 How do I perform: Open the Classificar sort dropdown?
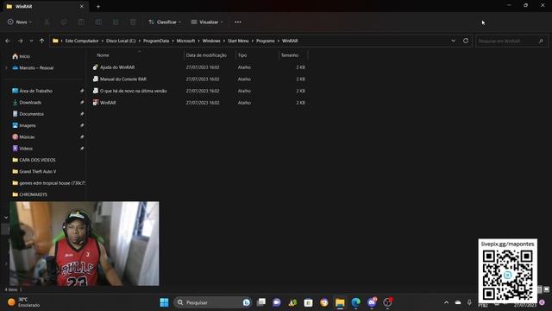(x=165, y=22)
